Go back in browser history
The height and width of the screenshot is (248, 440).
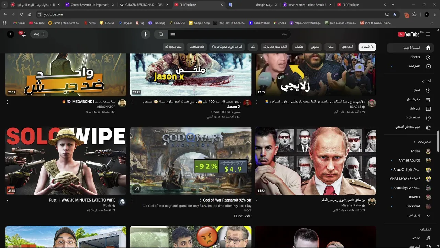click(x=5, y=14)
